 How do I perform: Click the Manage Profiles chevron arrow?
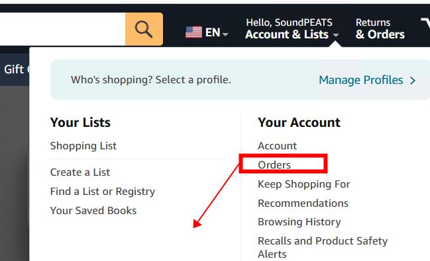tap(413, 81)
